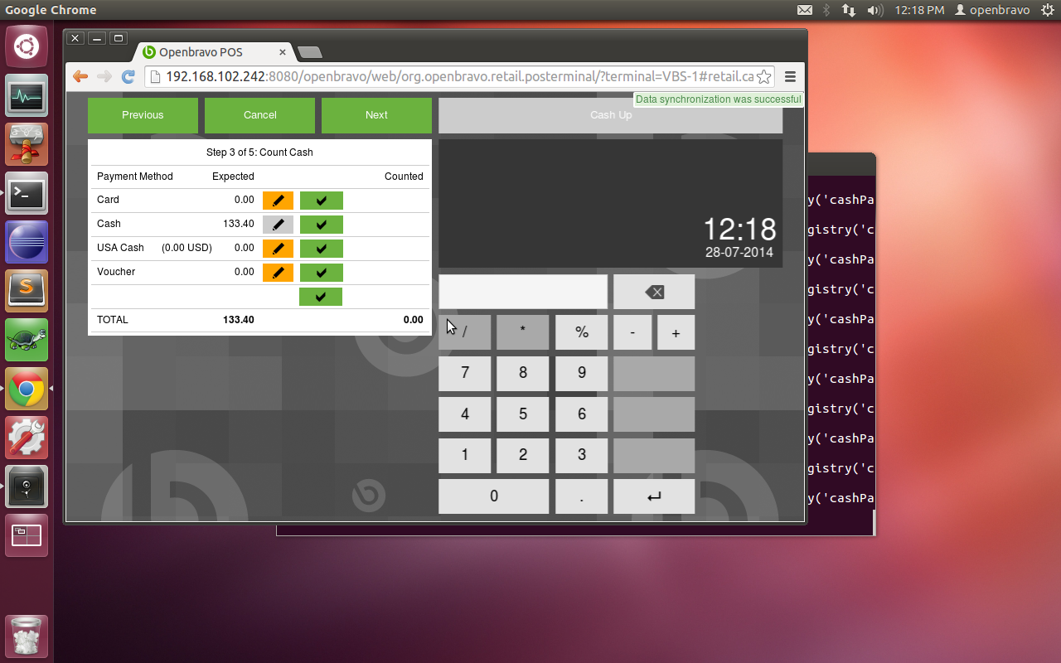The height and width of the screenshot is (663, 1061).
Task: Tap digit 3 on the keypad
Action: coord(581,455)
